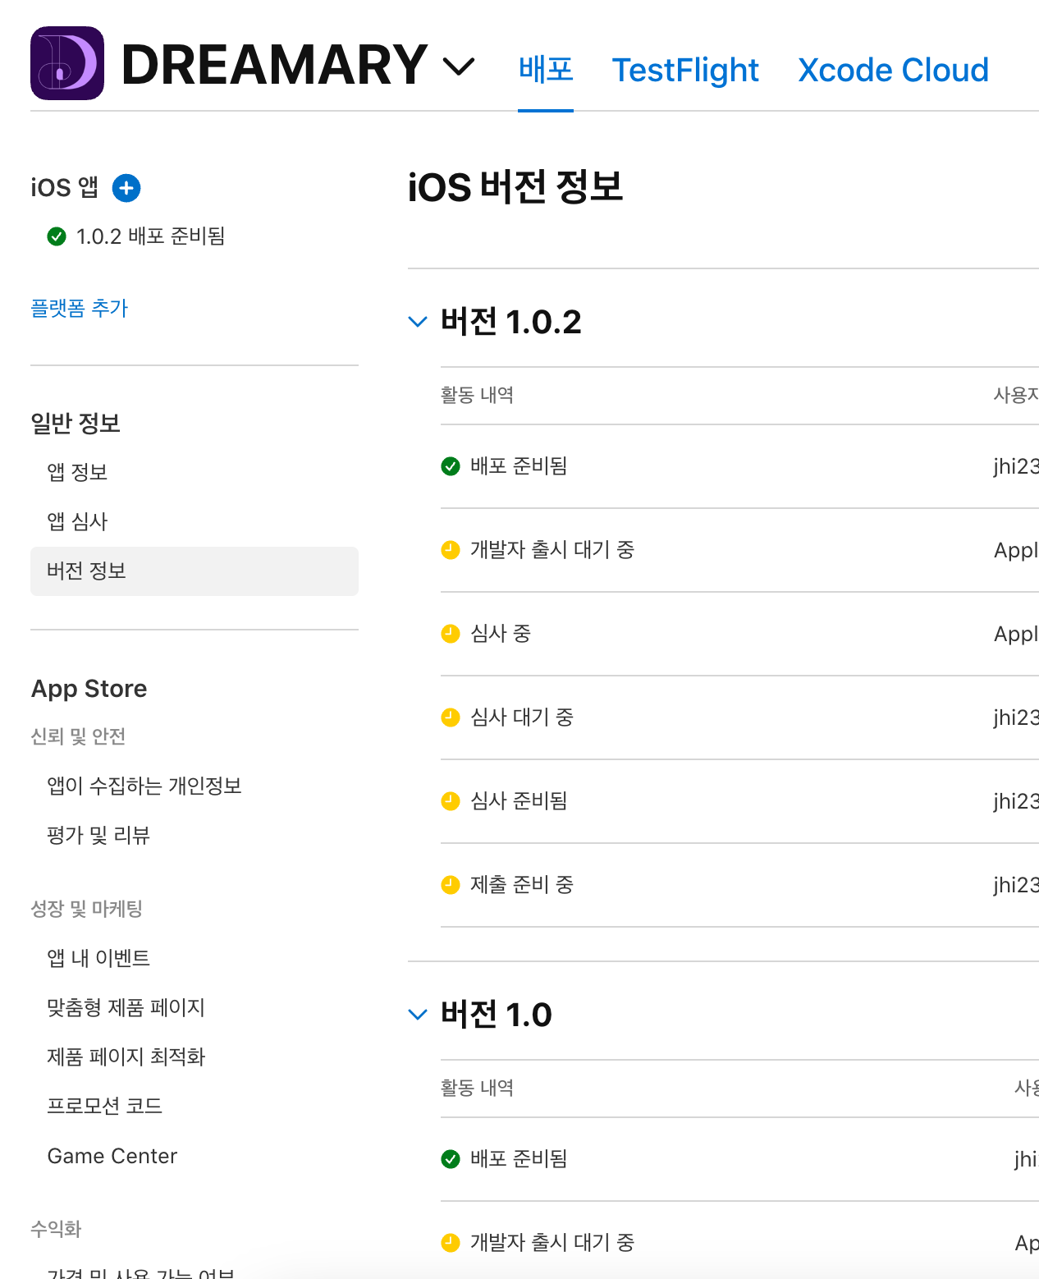Click the green check by 1.0.2 배포 준비됨
Image resolution: width=1039 pixels, height=1279 pixels.
tap(55, 236)
